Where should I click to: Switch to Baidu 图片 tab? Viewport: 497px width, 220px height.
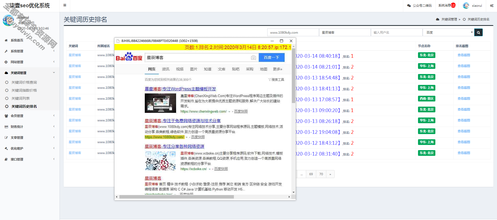click(194, 69)
